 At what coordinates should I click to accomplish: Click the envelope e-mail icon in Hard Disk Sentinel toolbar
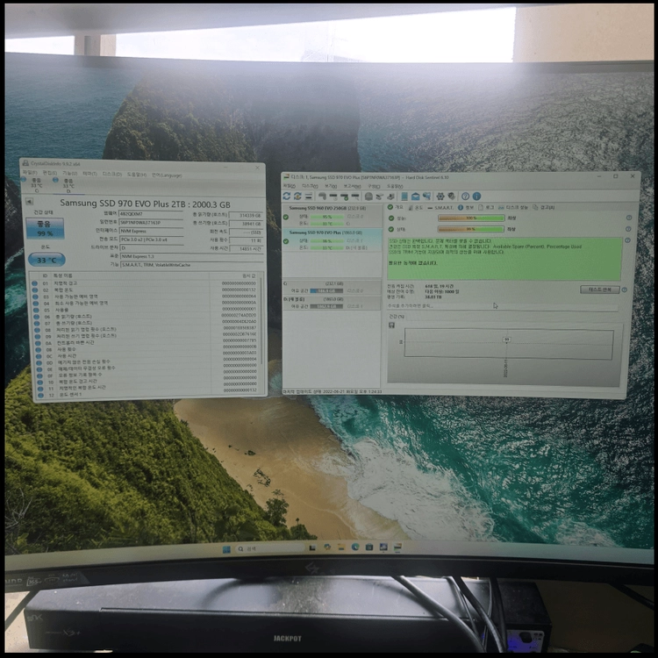tap(416, 196)
